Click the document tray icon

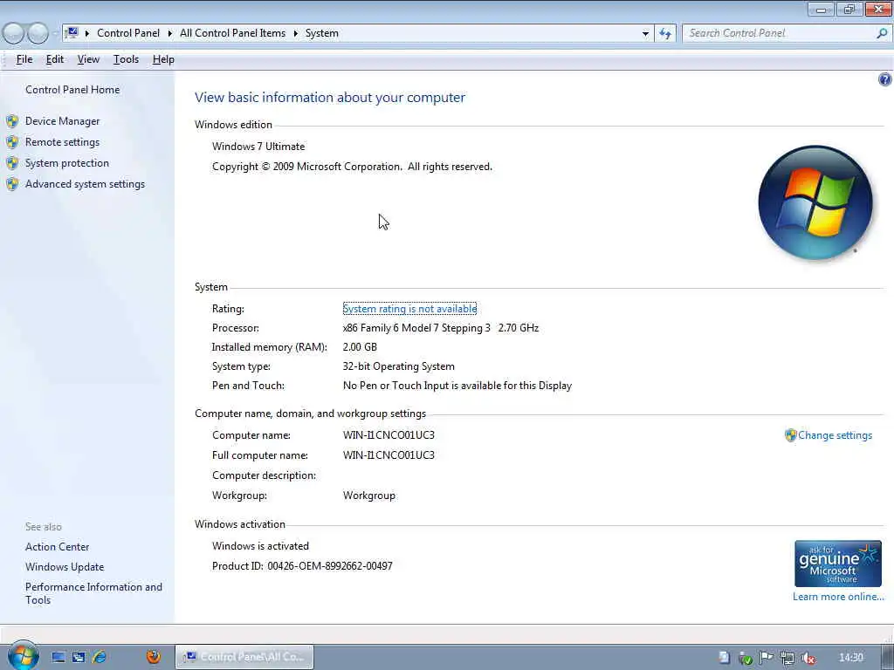coord(724,658)
